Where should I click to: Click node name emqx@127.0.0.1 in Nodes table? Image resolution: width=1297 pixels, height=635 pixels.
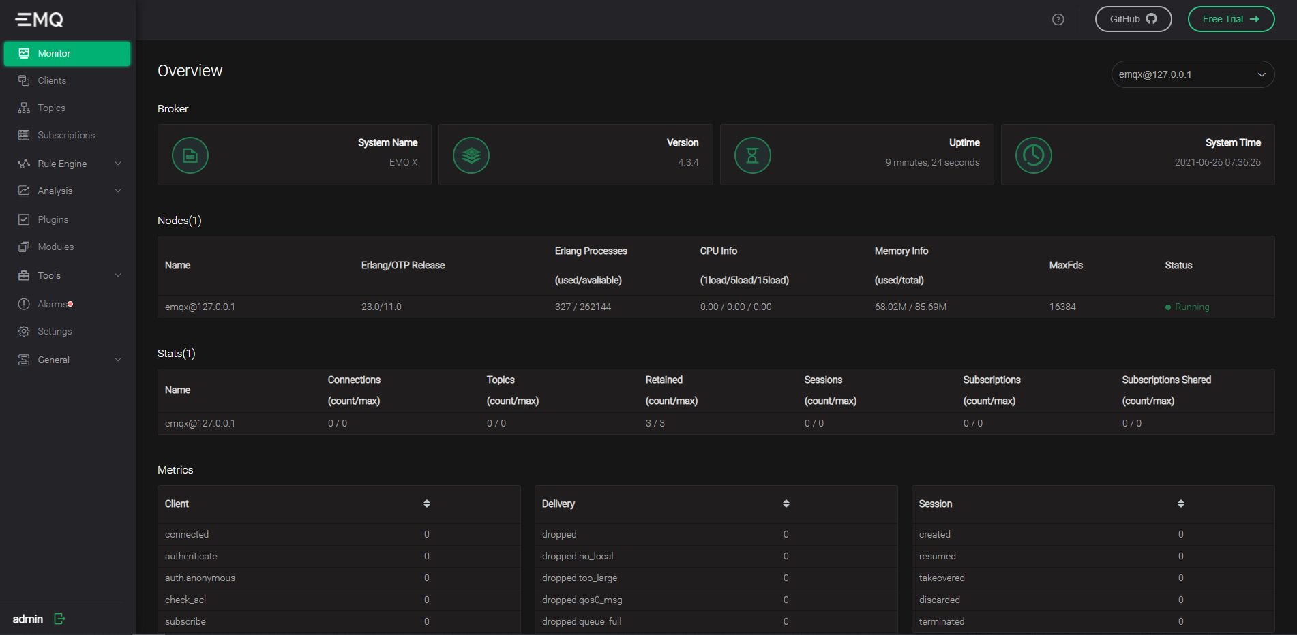(x=200, y=307)
